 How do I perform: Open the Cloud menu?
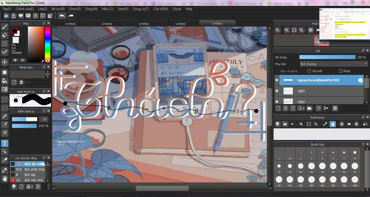[x=177, y=9]
